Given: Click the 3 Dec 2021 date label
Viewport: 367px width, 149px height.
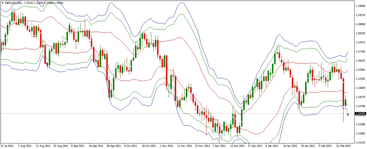Looking at the screenshot, I should [x=220, y=146].
